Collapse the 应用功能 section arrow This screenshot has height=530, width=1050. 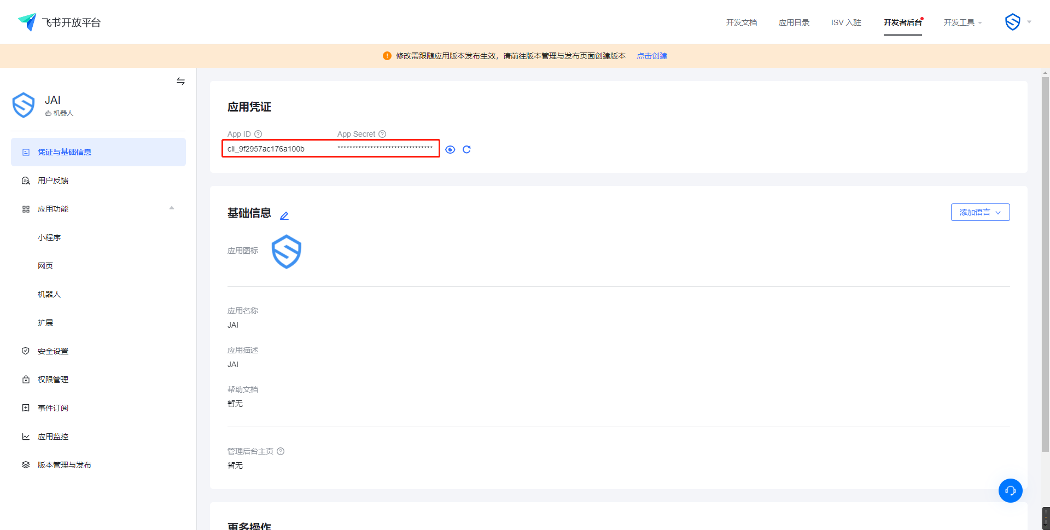click(x=172, y=208)
